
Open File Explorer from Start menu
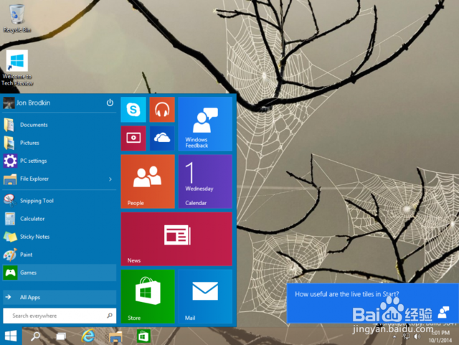pos(60,179)
